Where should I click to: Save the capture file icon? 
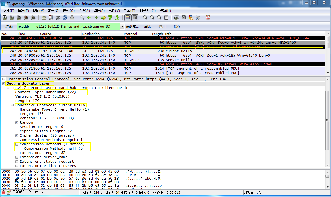(51, 18)
